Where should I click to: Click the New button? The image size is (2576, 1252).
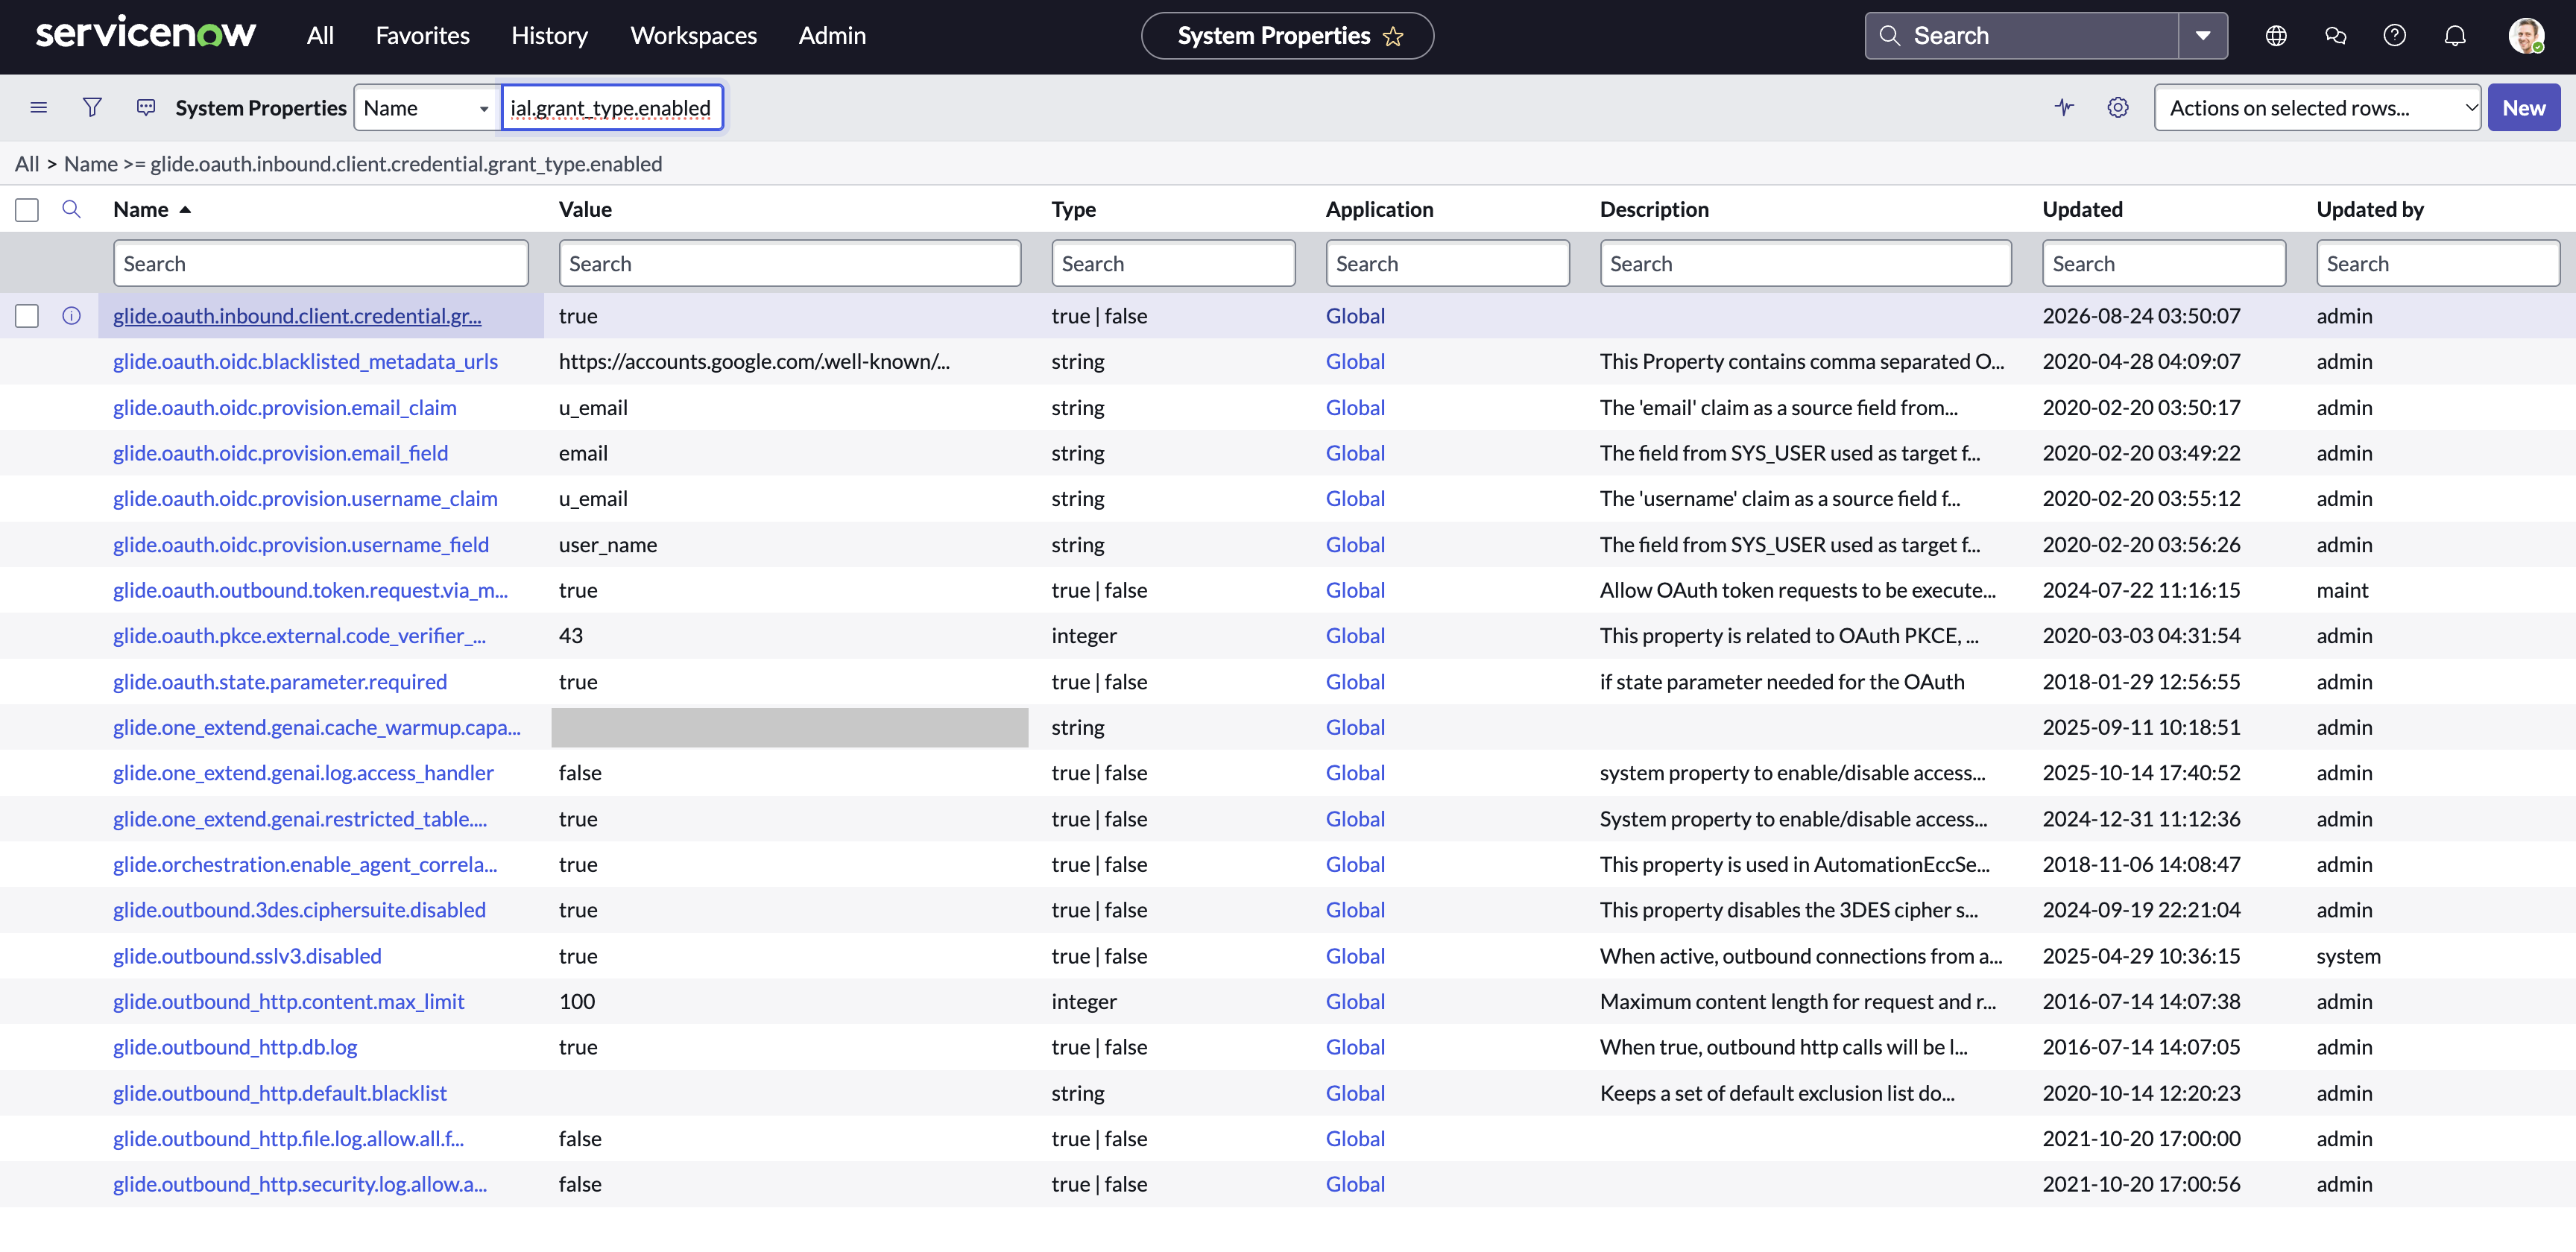[x=2523, y=107]
